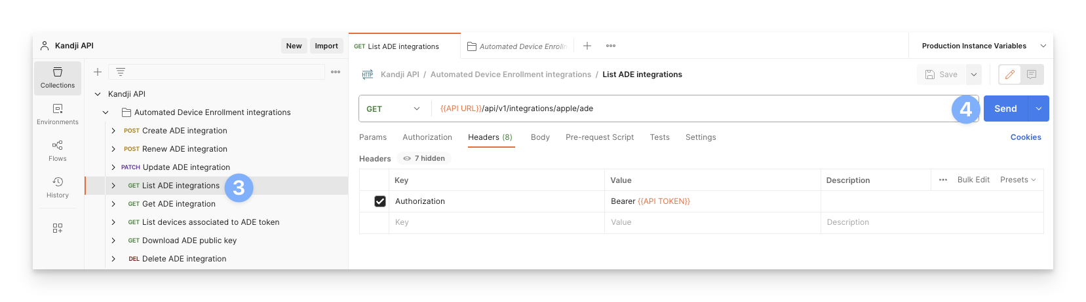Collapse the Automated Device Enrollment integrations folder

click(106, 112)
